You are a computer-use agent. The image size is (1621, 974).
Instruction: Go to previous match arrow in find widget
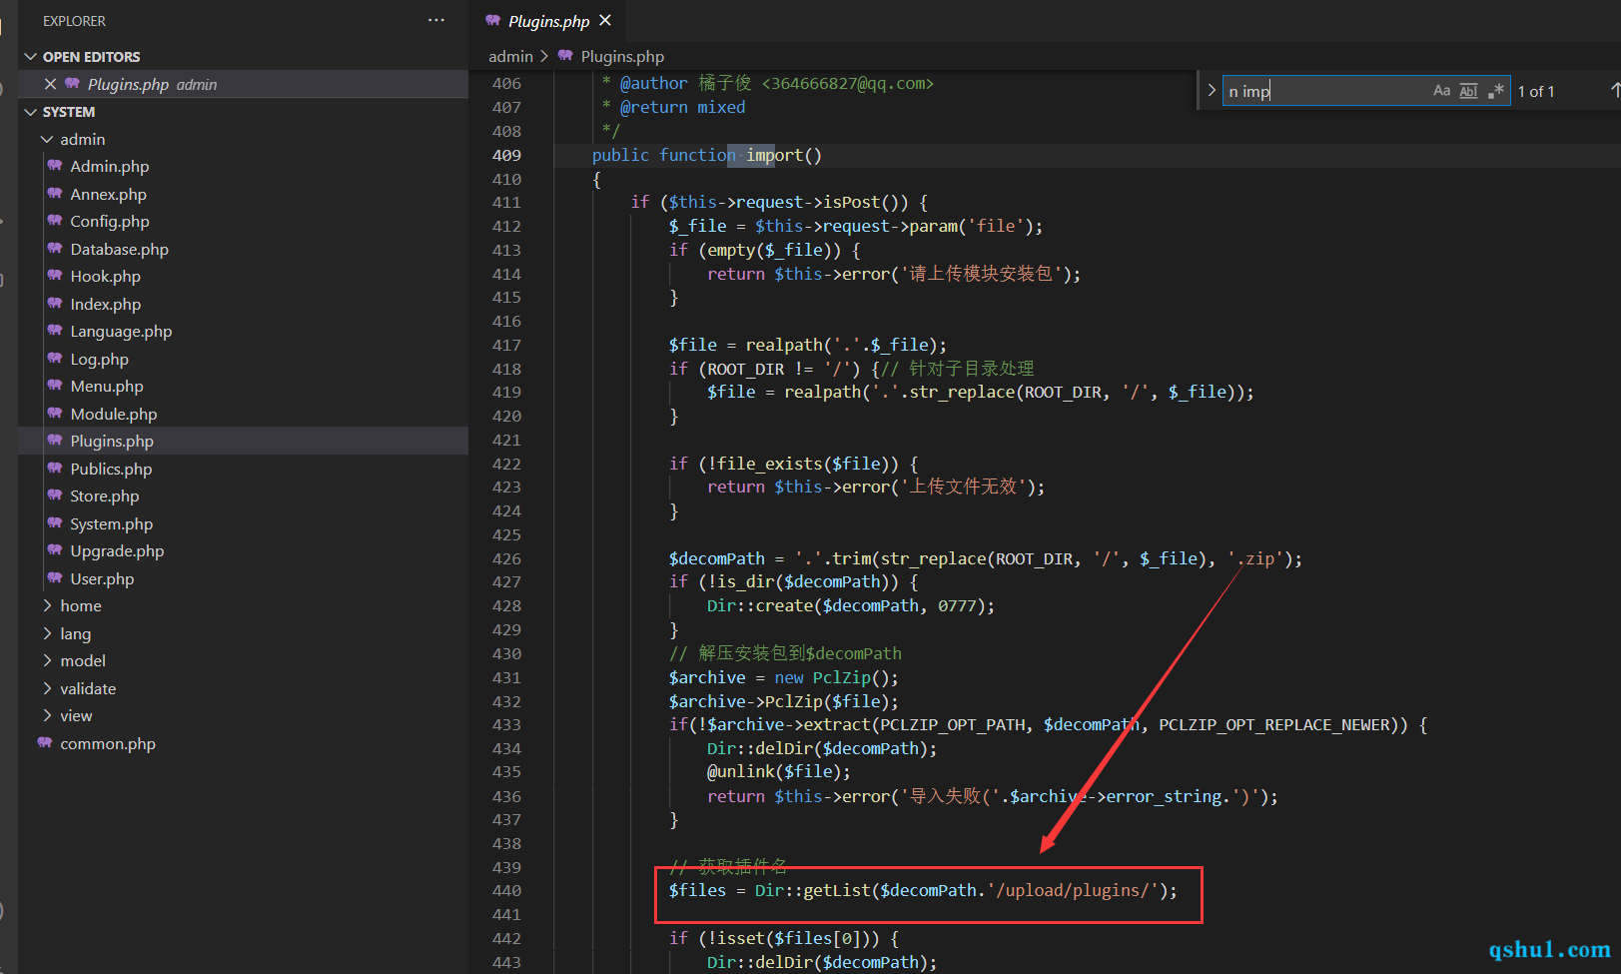1615,91
